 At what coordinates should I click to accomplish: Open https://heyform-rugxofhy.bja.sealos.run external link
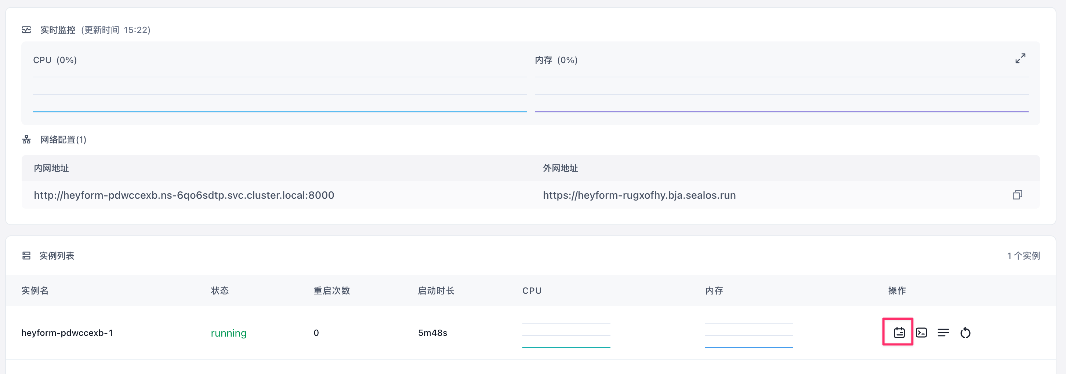coord(639,195)
